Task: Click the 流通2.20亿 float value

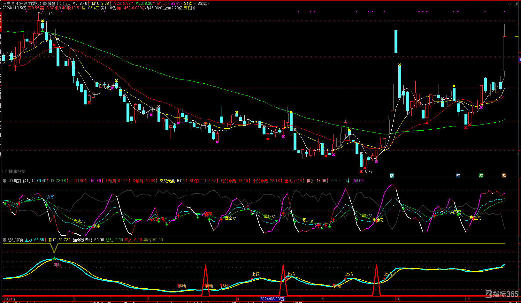Action: (173, 8)
